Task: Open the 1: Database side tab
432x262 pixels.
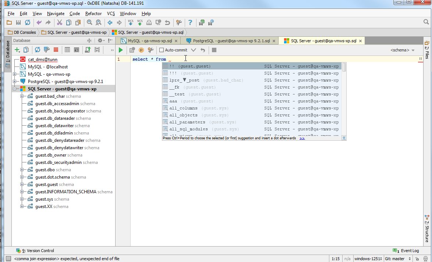Action: tap(8, 54)
